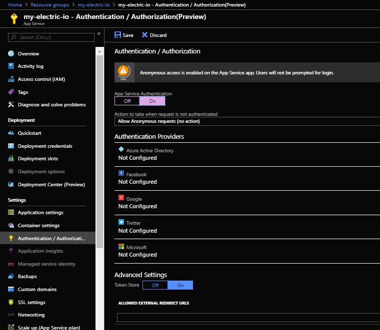Click the Save disk icon

click(117, 35)
